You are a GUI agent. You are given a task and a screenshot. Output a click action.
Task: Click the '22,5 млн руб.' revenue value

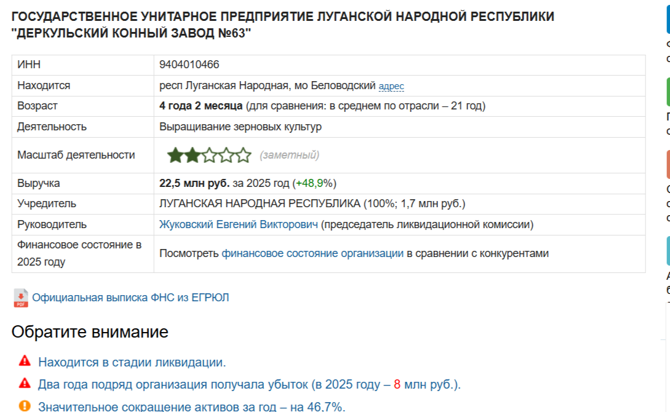click(194, 184)
